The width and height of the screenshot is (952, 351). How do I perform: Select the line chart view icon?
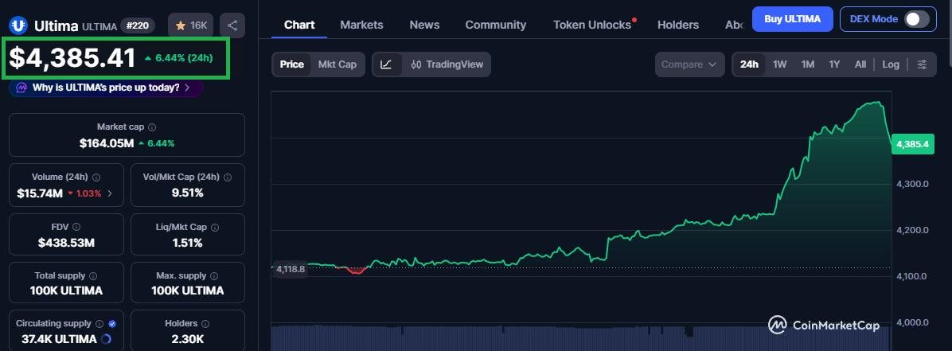coord(386,64)
